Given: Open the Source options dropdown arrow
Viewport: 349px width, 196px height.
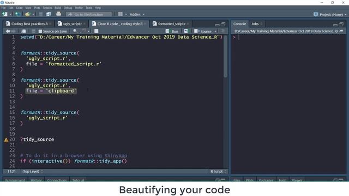Looking at the screenshot, I should (x=215, y=32).
